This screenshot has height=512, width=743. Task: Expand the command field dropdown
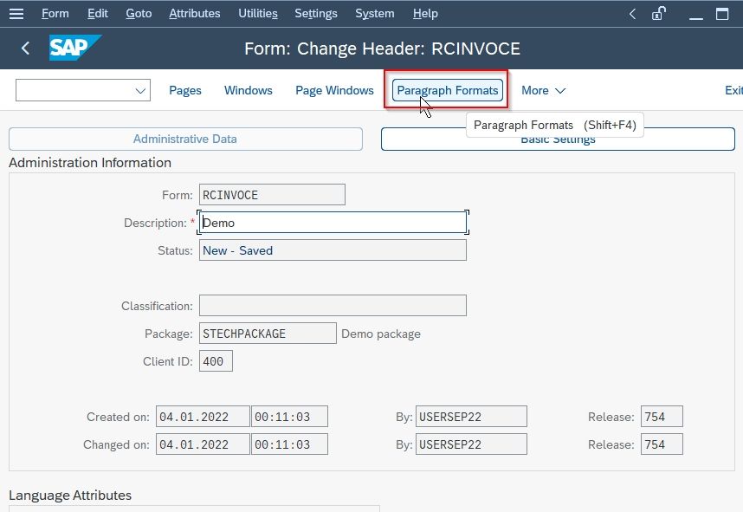click(139, 91)
